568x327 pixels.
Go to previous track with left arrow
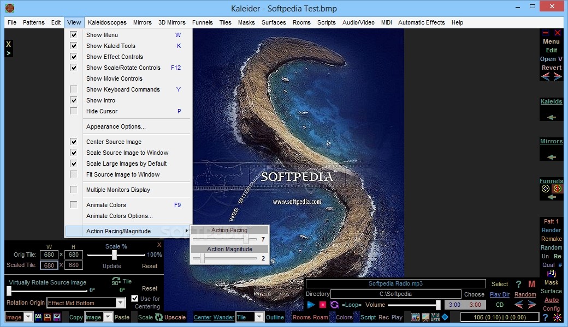(x=519, y=305)
